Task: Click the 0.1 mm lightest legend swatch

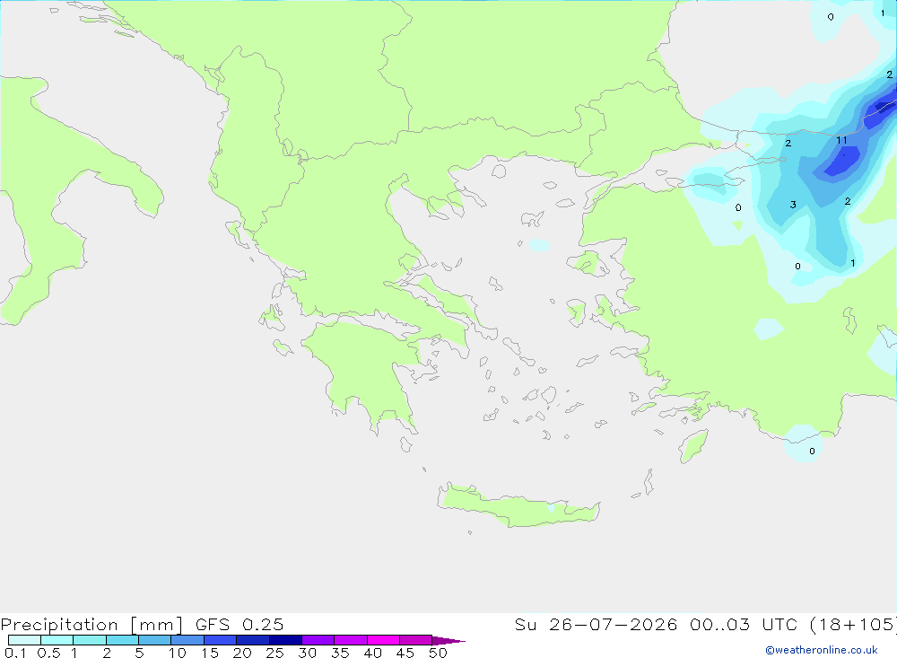Action: point(24,640)
